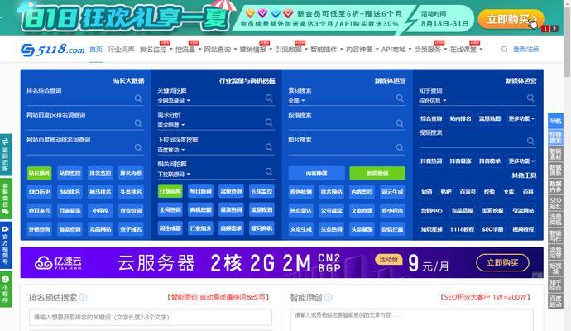Click the search icon in top navigation bar
The image size is (571, 331).
point(504,49)
